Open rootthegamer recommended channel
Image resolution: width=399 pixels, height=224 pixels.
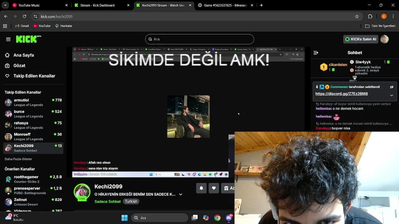(x=33, y=179)
